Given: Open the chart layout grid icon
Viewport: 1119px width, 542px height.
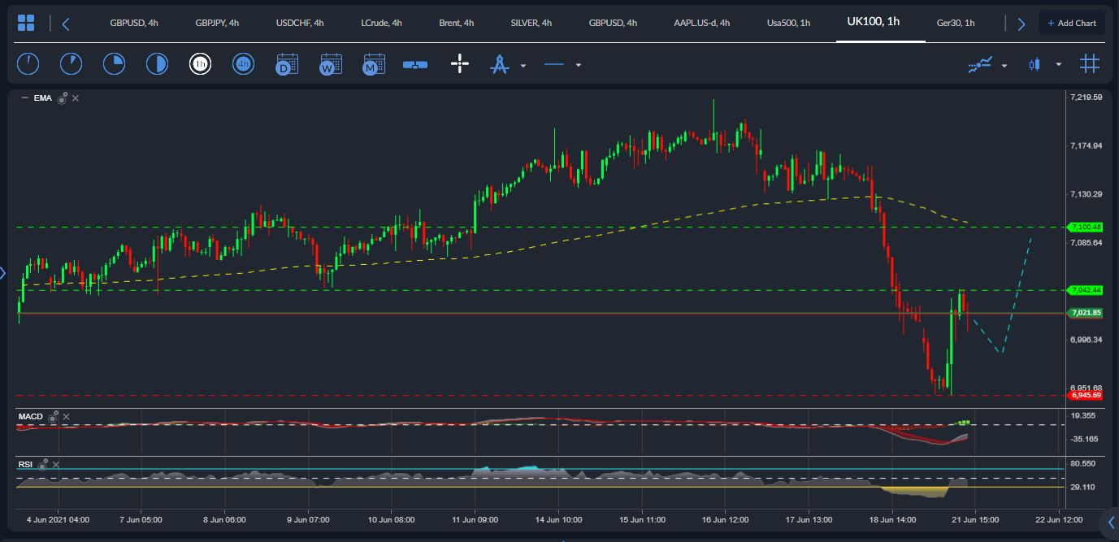Looking at the screenshot, I should [x=26, y=23].
